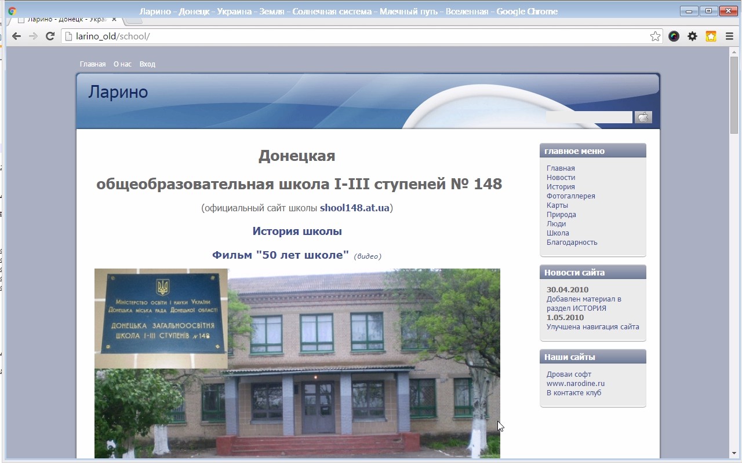Image resolution: width=742 pixels, height=463 pixels.
Task: Go back to the previous page
Action: pyautogui.click(x=16, y=36)
